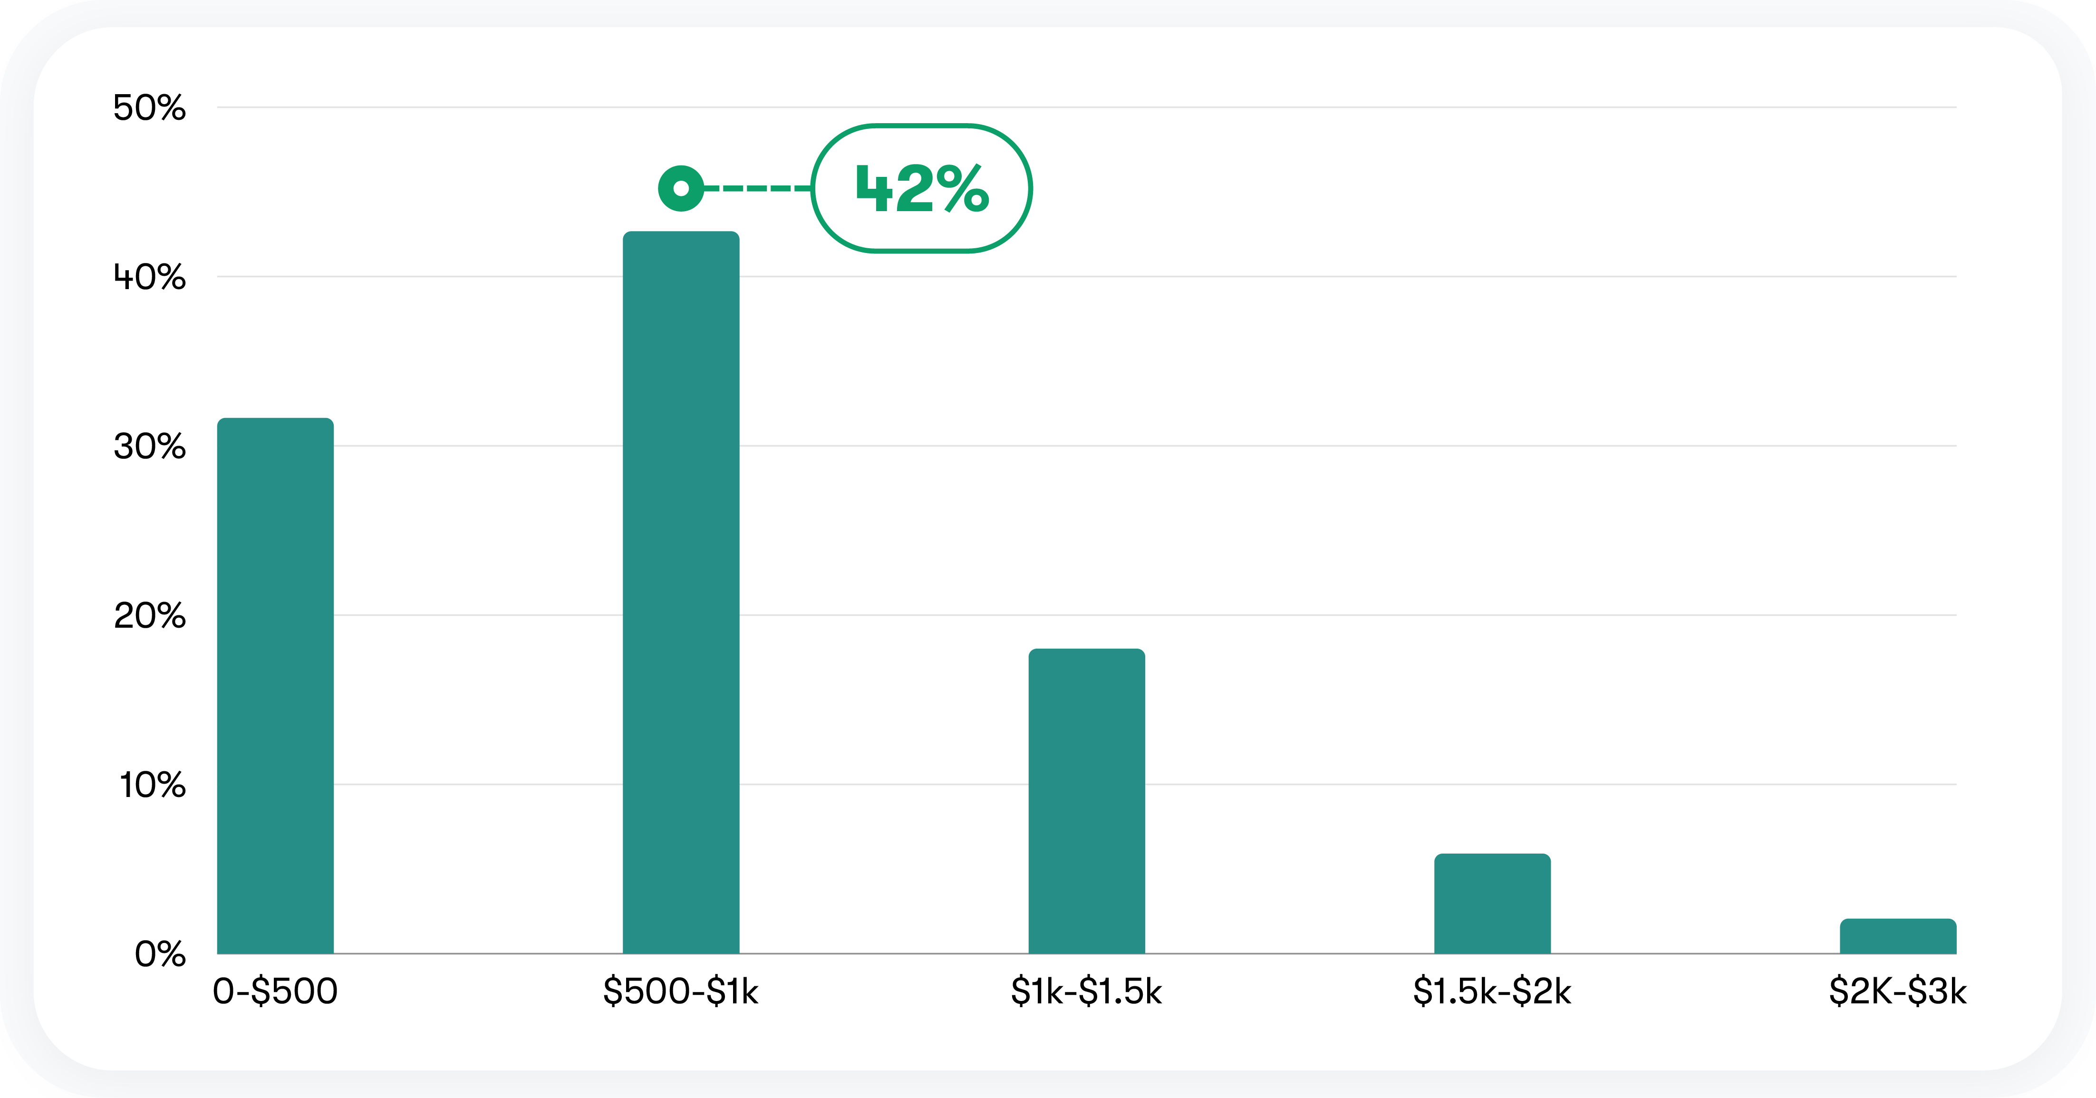Click the $2K-$3k axis label
The height and width of the screenshot is (1098, 2096).
click(x=1897, y=991)
